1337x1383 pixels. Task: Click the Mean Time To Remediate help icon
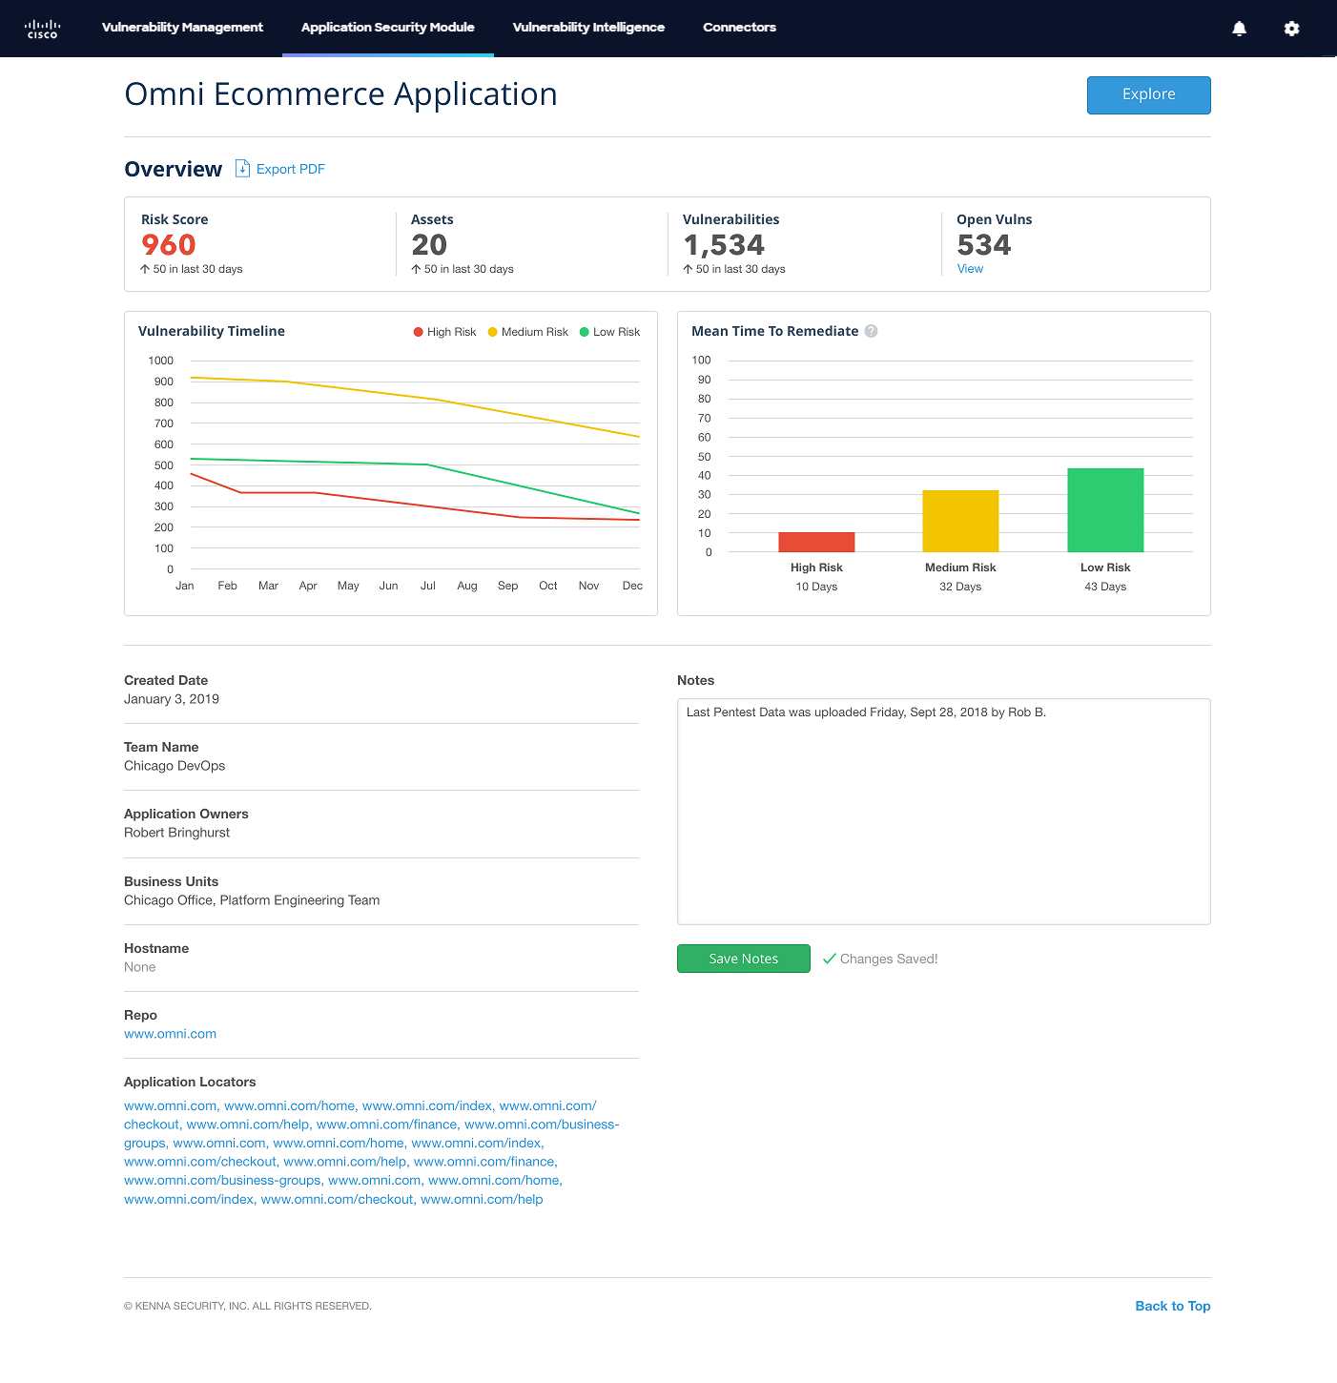pyautogui.click(x=871, y=331)
